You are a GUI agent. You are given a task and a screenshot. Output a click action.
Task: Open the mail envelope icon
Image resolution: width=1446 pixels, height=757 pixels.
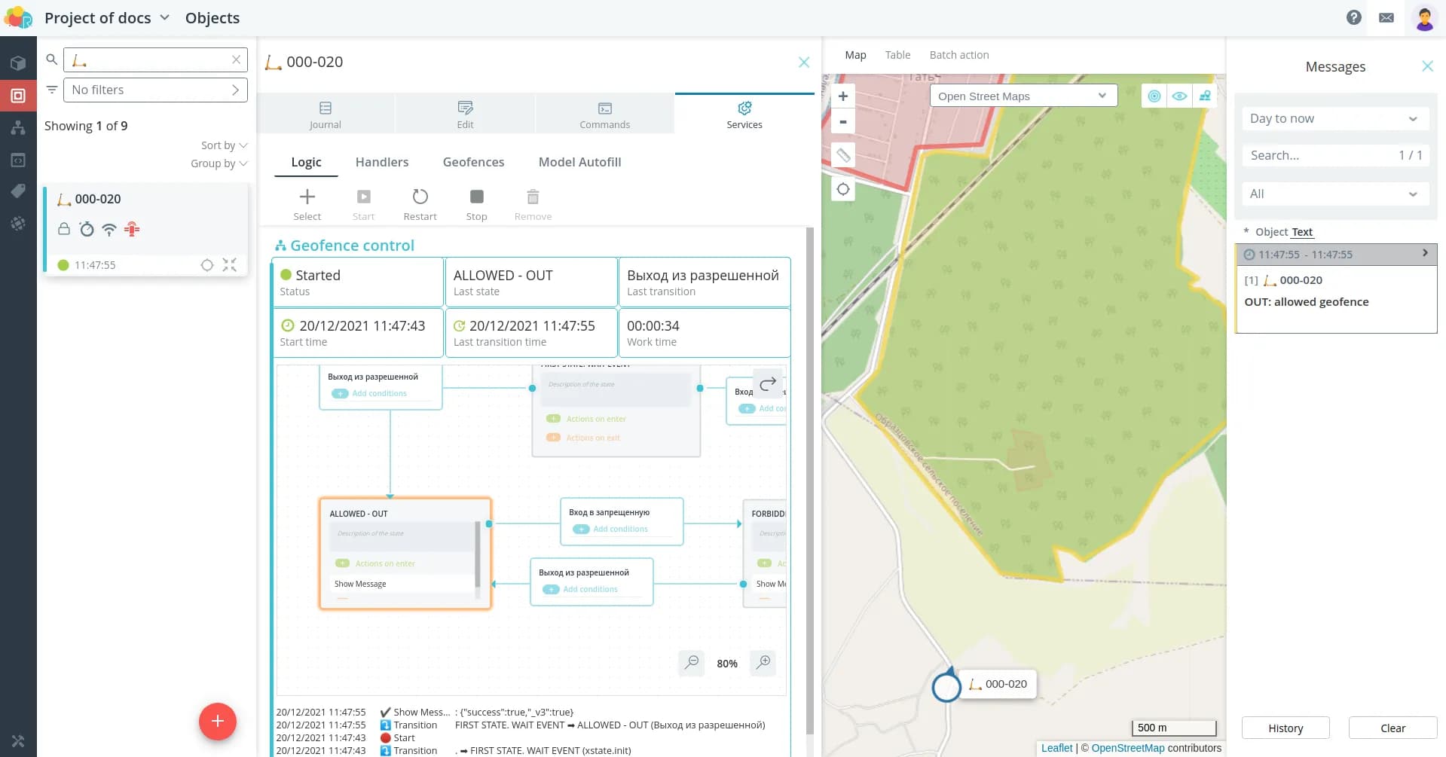point(1386,18)
